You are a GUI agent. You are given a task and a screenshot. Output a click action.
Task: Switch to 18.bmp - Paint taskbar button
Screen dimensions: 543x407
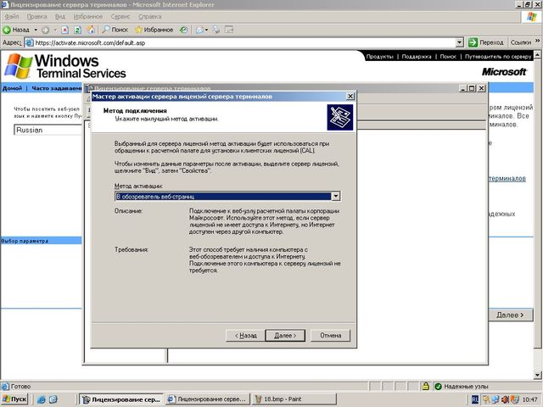pyautogui.click(x=294, y=399)
